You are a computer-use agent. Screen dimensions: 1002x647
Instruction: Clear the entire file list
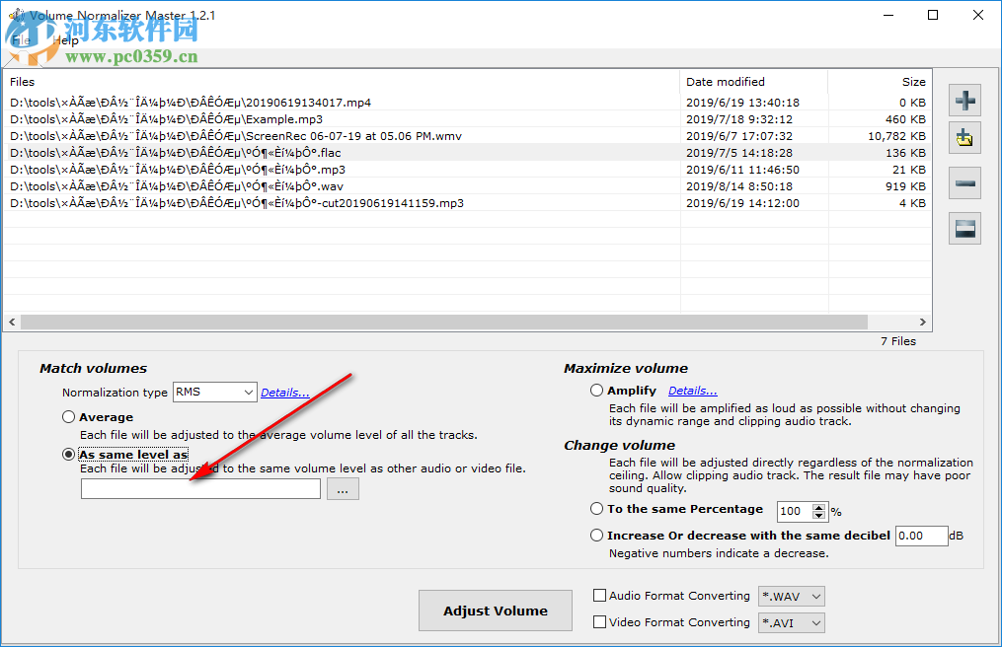pyautogui.click(x=964, y=228)
